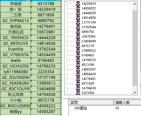Click the user icon beside 6890792 in list
This screenshot has height=116, width=141.
point(78,32)
